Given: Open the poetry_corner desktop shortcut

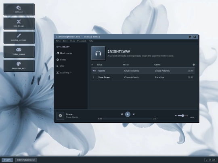Looking at the screenshot, I should click(19, 37).
